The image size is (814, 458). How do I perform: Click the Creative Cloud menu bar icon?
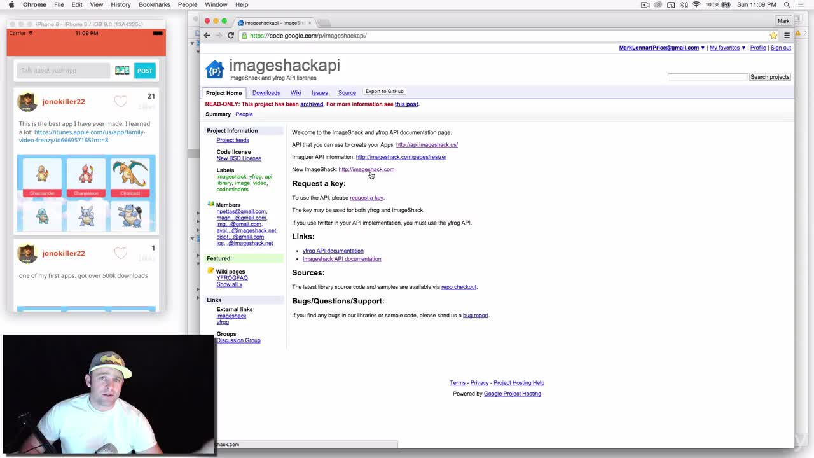pyautogui.click(x=658, y=4)
